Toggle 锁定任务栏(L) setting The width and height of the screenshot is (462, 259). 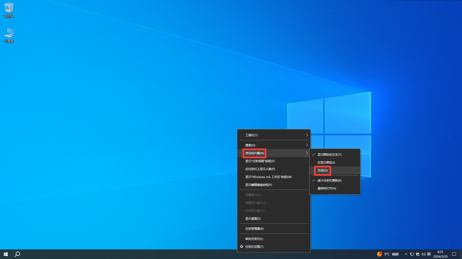pyautogui.click(x=274, y=239)
